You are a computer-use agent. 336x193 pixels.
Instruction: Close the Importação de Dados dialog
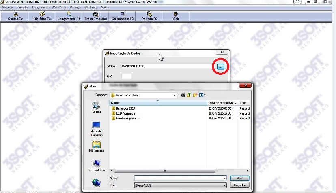[x=222, y=52]
